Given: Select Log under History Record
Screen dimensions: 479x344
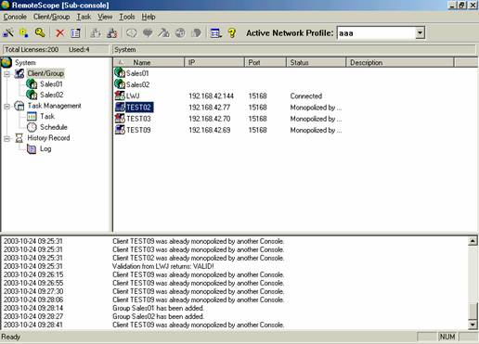Looking at the screenshot, I should (45, 149).
